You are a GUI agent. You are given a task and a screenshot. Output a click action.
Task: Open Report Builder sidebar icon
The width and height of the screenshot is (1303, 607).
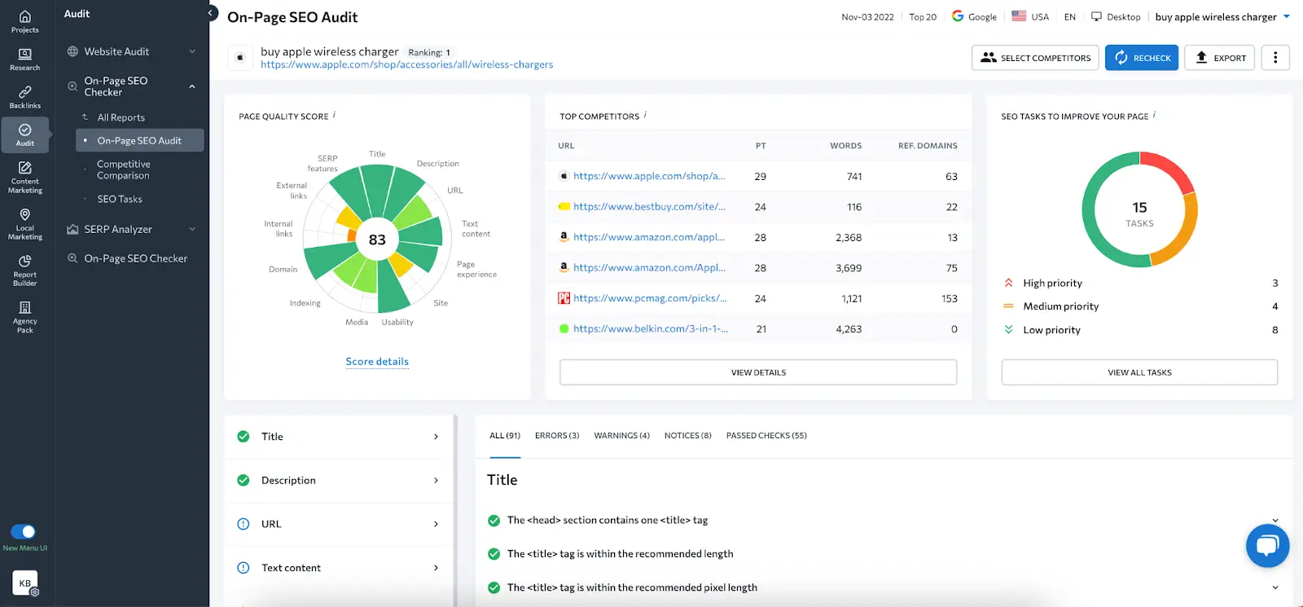click(x=25, y=271)
